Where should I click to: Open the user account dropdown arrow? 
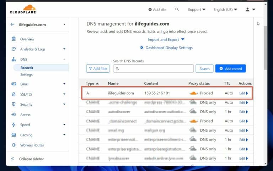coord(254,10)
